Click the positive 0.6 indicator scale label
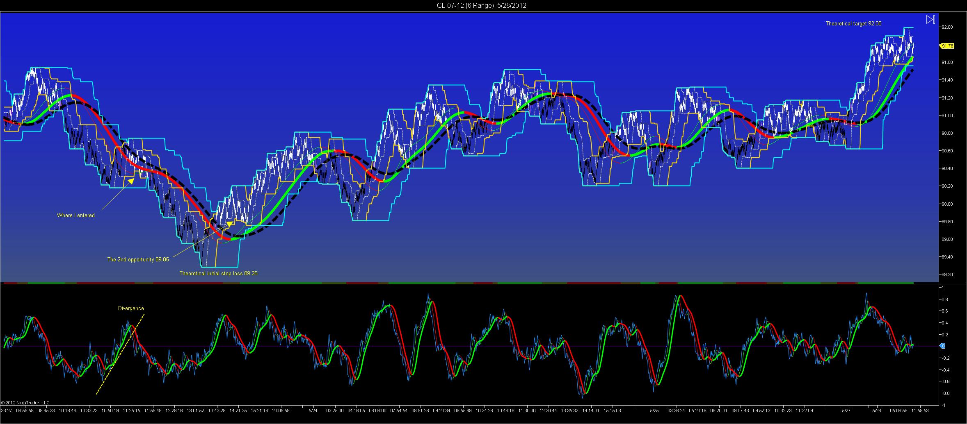 945,311
